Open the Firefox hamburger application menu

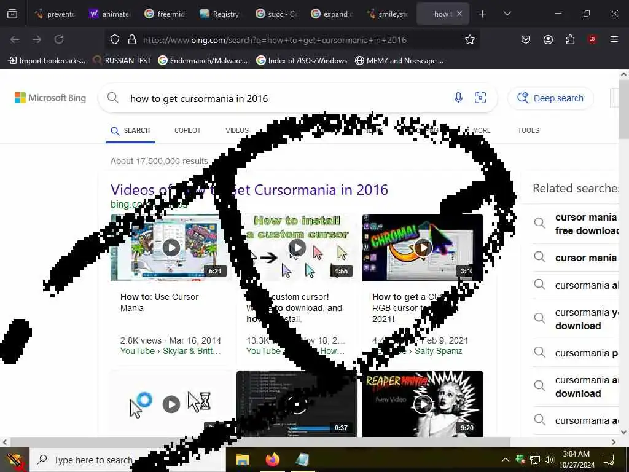click(614, 39)
